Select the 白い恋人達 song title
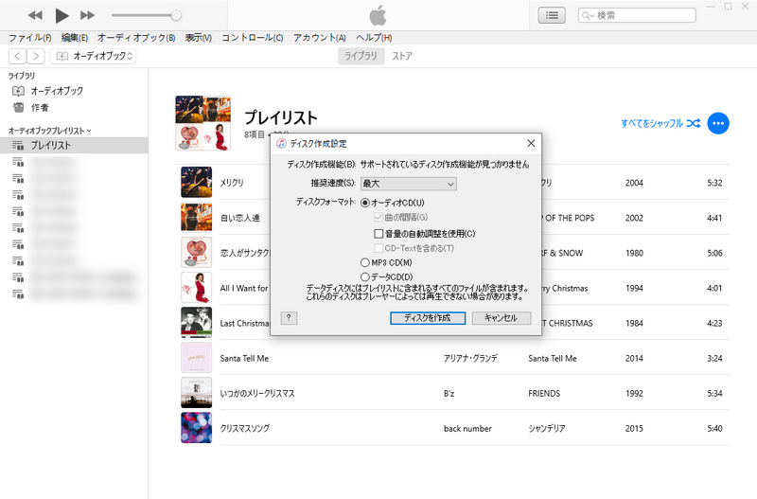The height and width of the screenshot is (499, 757). pyautogui.click(x=240, y=218)
